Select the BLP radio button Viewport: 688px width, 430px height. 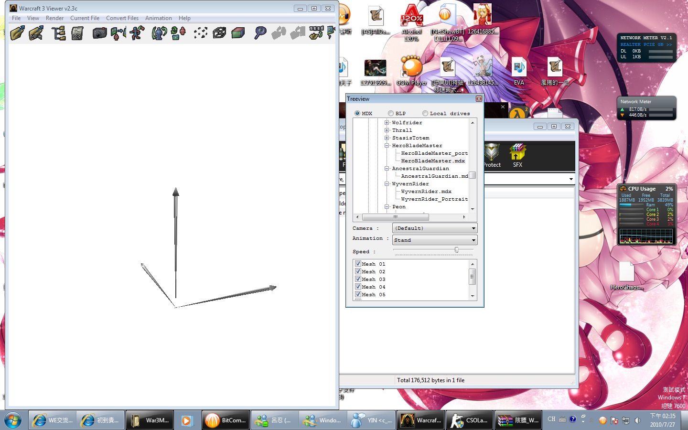[391, 113]
